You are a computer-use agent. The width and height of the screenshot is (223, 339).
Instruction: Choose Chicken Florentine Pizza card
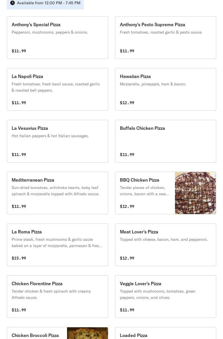click(57, 297)
